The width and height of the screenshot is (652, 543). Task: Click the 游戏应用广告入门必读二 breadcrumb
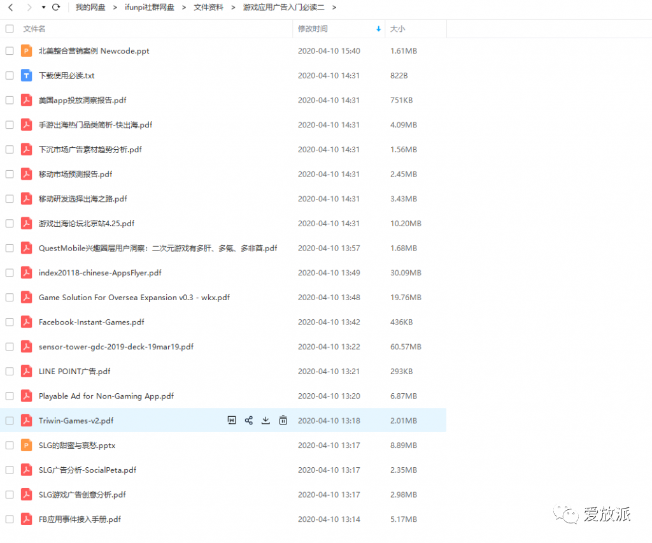click(283, 7)
